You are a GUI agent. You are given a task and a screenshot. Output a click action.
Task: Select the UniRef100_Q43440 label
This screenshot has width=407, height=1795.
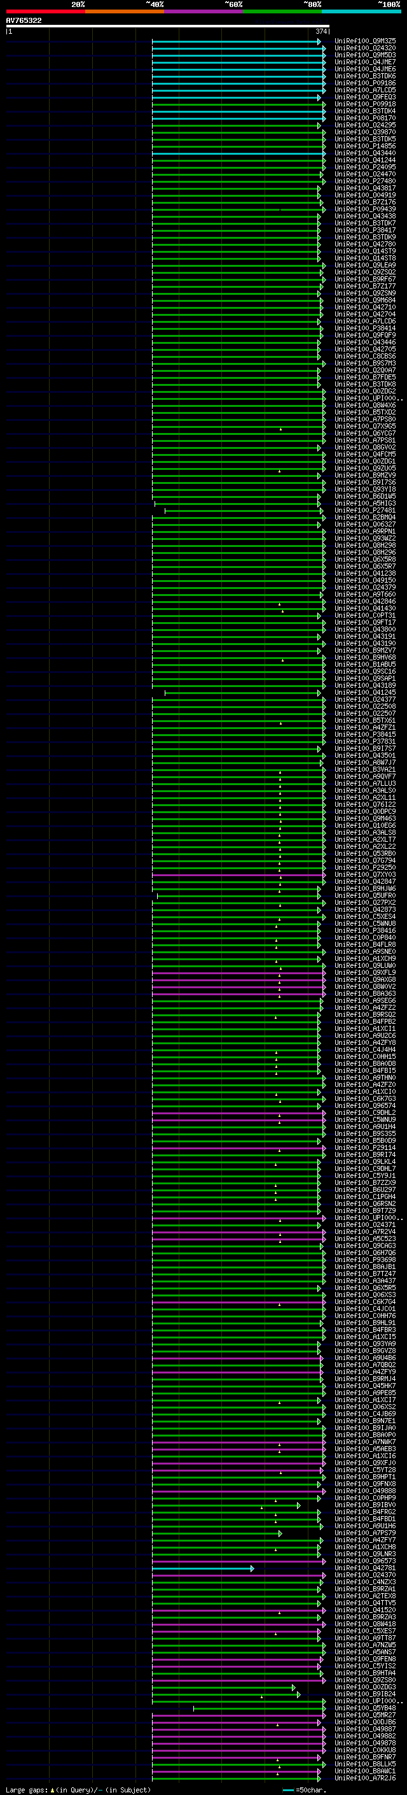coord(364,153)
